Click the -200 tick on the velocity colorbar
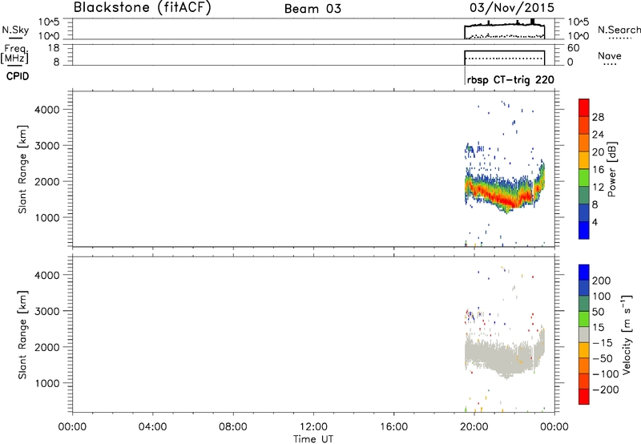Viewport: 641px width, 444px height. tap(606, 390)
